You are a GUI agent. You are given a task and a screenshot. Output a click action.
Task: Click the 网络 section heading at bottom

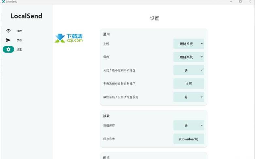coord(106,158)
